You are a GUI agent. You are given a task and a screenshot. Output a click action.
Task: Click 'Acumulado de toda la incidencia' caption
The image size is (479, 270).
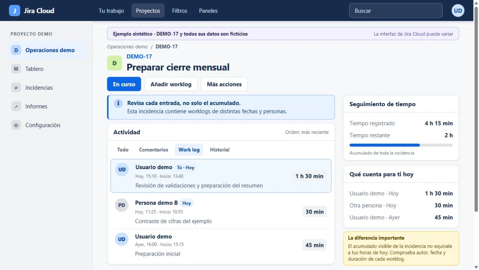click(382, 153)
